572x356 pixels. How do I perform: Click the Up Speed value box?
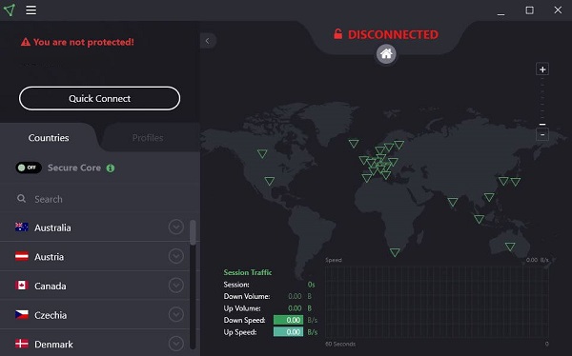tap(288, 332)
